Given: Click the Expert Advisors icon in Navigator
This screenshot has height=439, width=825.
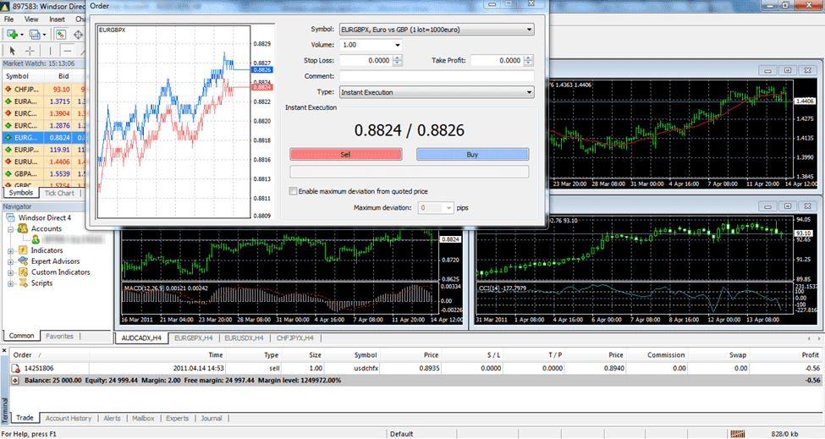Looking at the screenshot, I should [22, 261].
